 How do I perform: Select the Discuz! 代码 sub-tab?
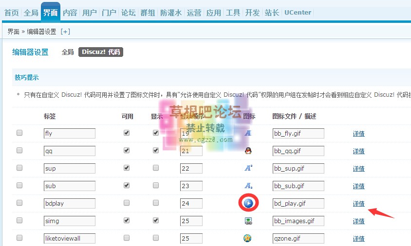101,52
